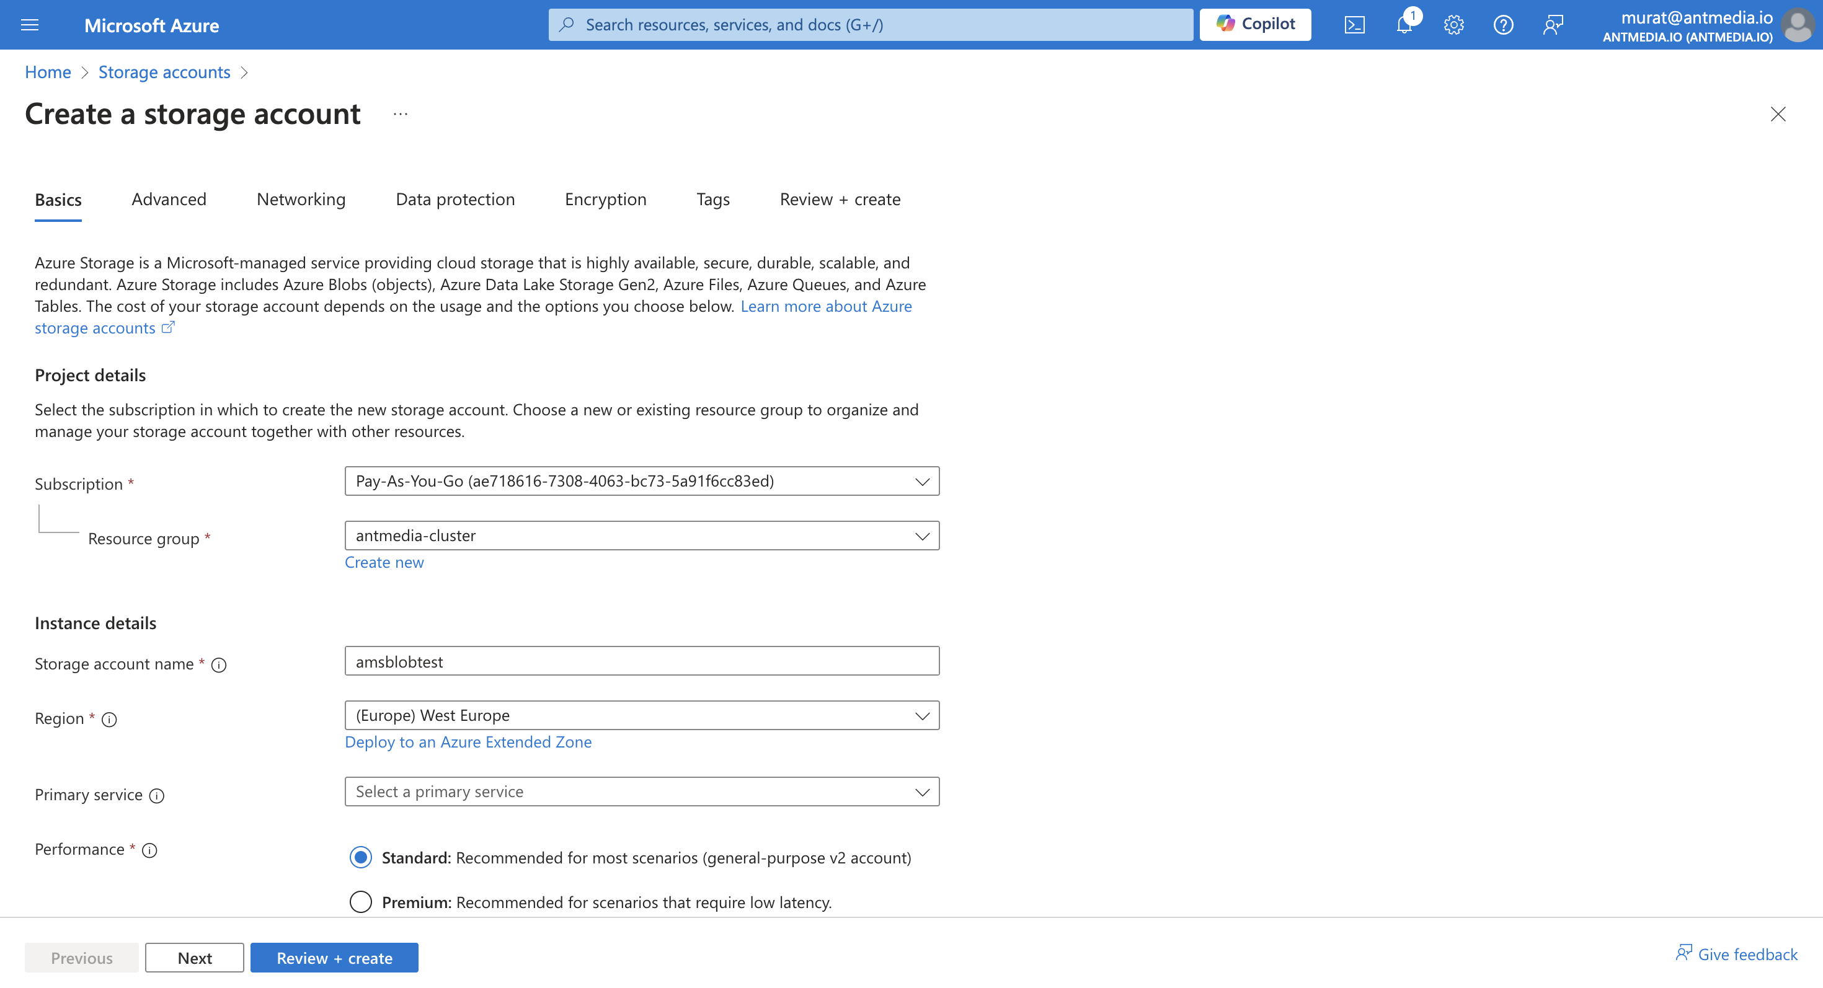Show info for Storage account name
This screenshot has height=988, width=1823.
coord(219,665)
